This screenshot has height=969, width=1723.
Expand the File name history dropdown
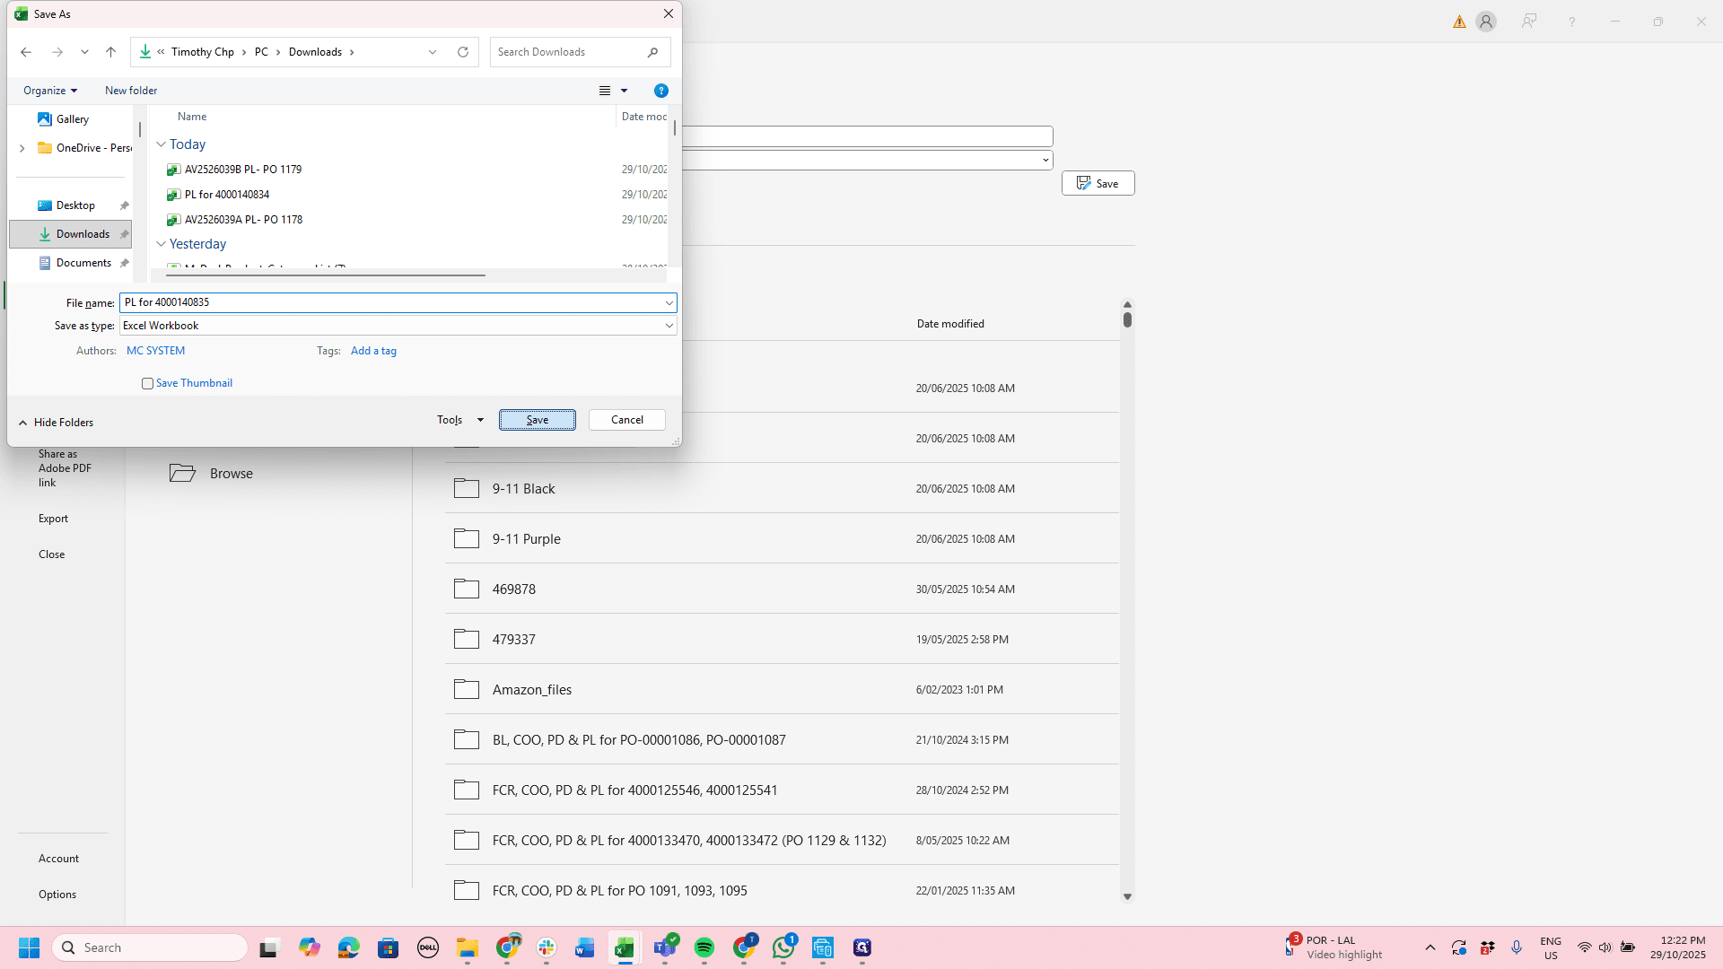click(669, 303)
